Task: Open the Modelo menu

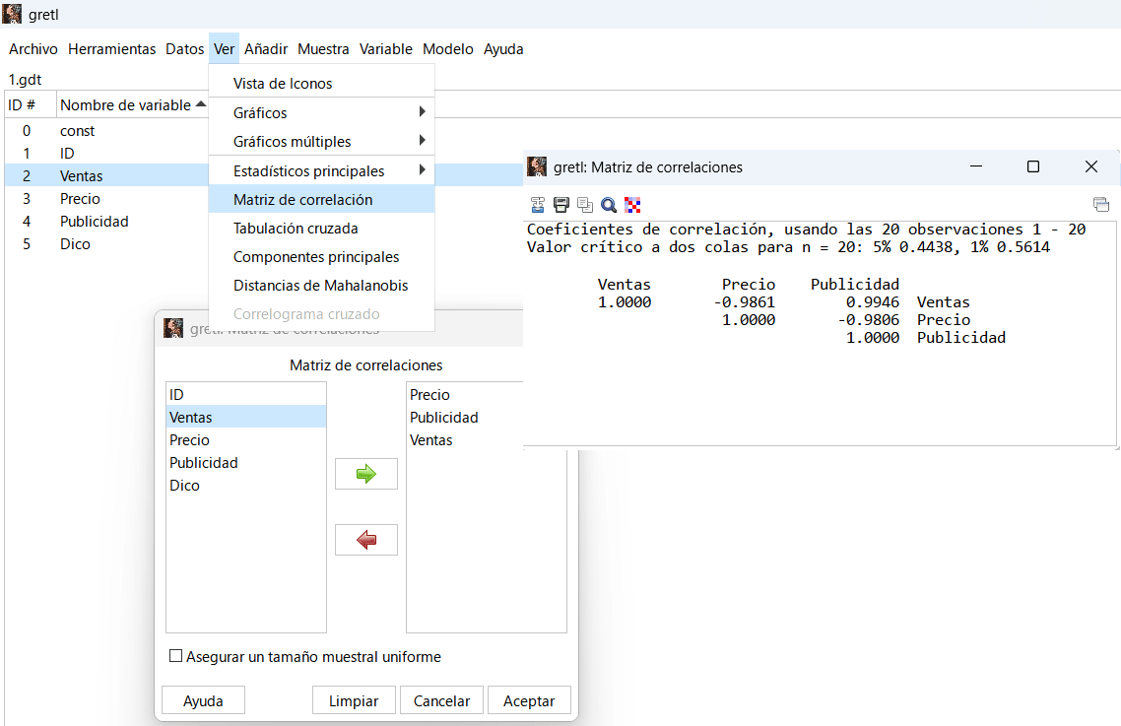Action: [447, 48]
